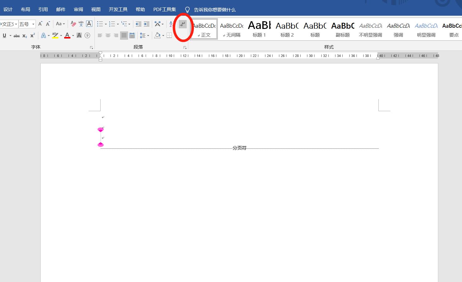Open the text effects dropdown arrow
The height and width of the screenshot is (282, 462).
click(48, 36)
